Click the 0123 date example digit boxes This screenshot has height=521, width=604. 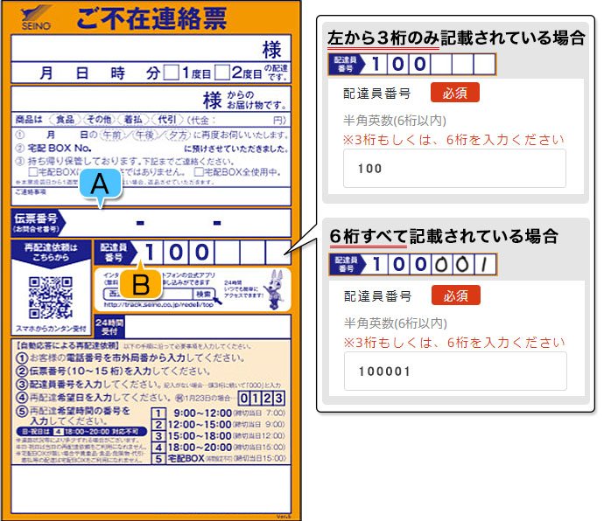click(x=262, y=398)
